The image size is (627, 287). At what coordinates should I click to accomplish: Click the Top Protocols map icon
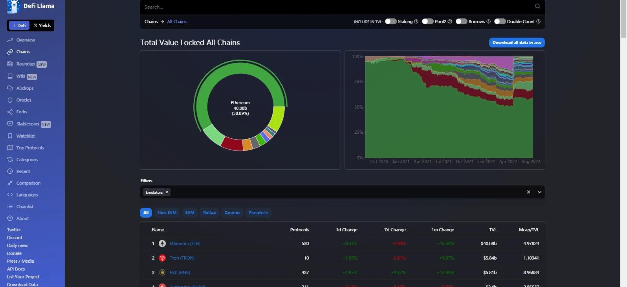coord(10,148)
